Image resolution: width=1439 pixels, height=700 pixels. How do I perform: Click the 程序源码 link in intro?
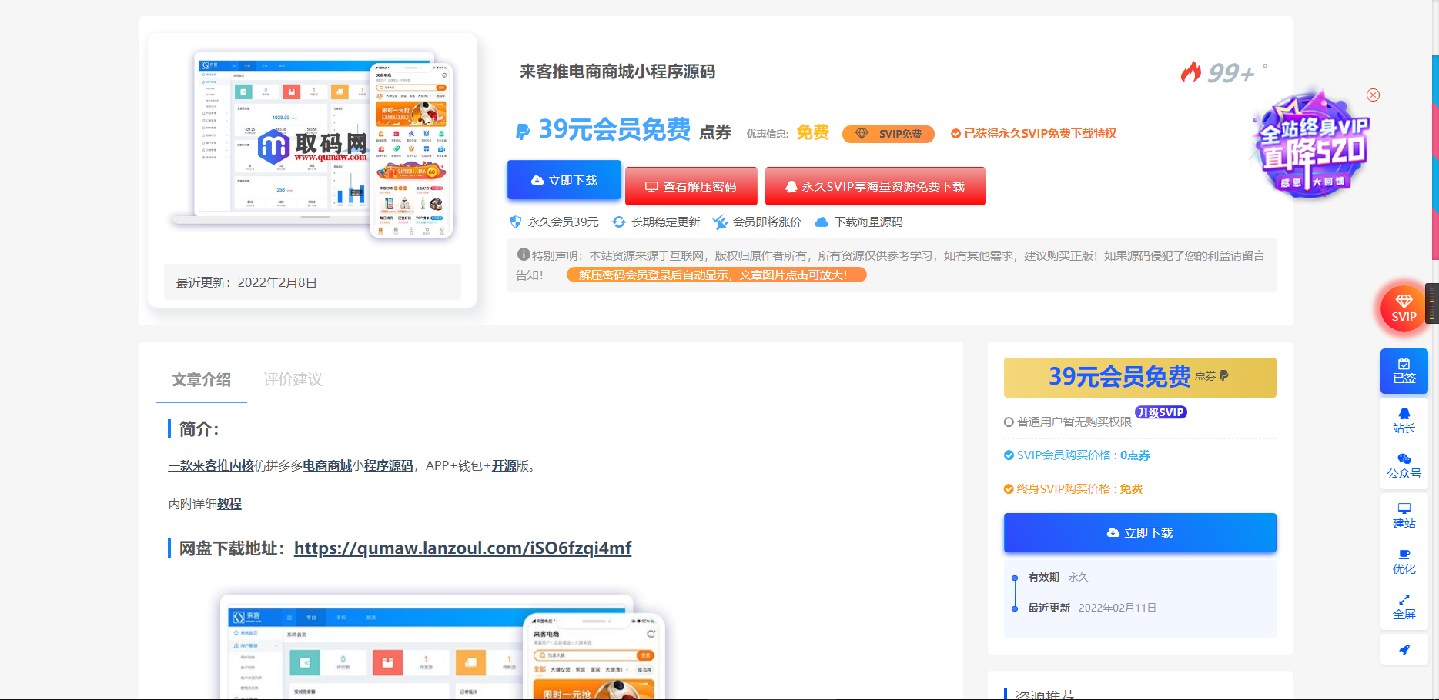click(389, 465)
